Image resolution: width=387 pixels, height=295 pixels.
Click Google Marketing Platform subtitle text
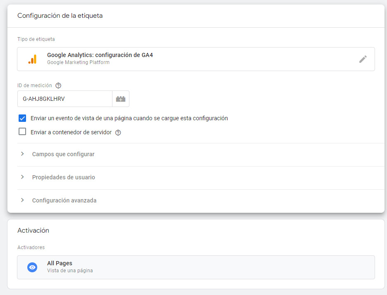(78, 62)
